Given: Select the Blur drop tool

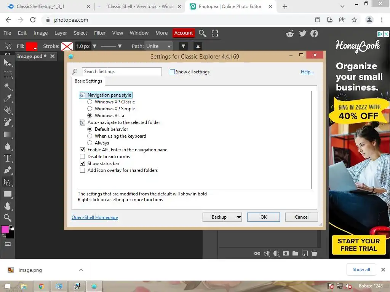Looking at the screenshot, I should 8,146.
